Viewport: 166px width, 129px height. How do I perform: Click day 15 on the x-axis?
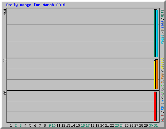(x=78, y=125)
